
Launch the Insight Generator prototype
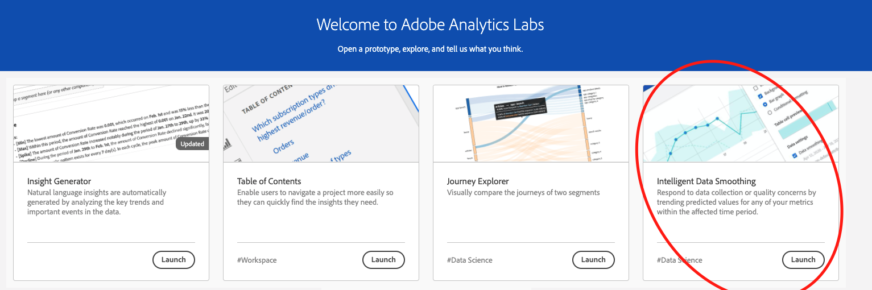[173, 260]
